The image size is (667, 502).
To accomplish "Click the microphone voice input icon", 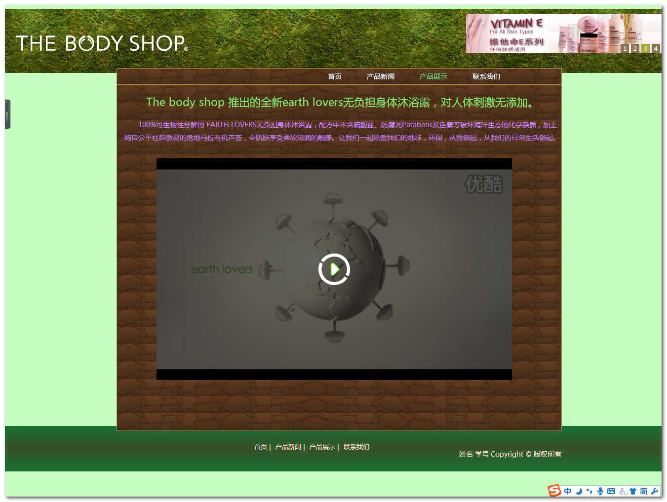I will 600,491.
